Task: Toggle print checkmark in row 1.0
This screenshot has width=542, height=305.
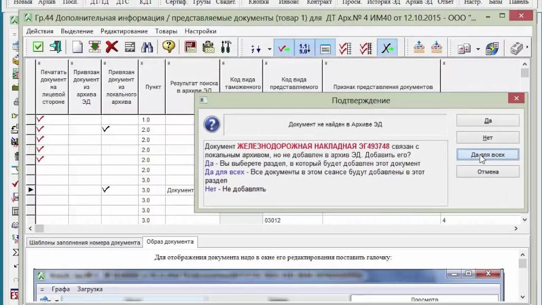Action: pyautogui.click(x=40, y=119)
